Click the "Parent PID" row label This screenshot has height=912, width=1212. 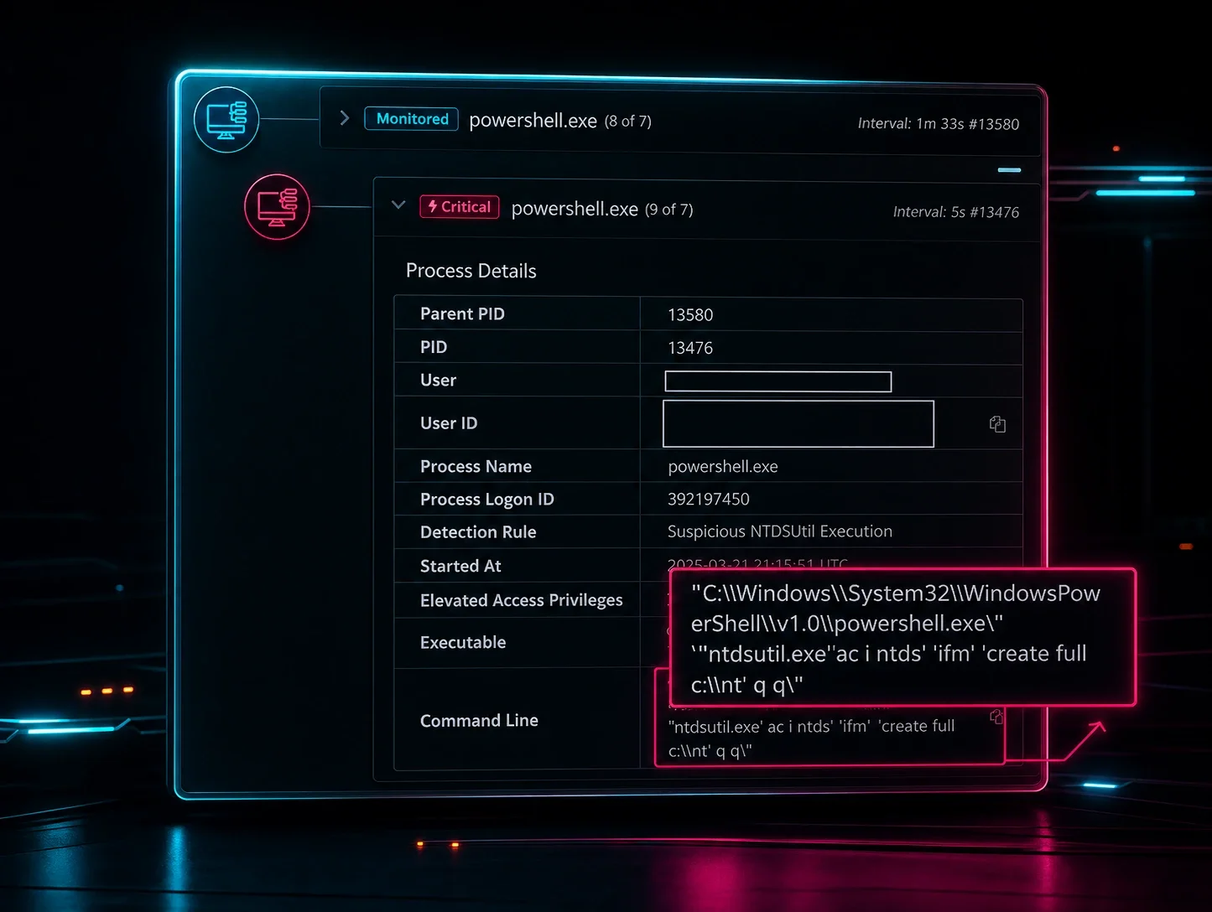point(462,313)
